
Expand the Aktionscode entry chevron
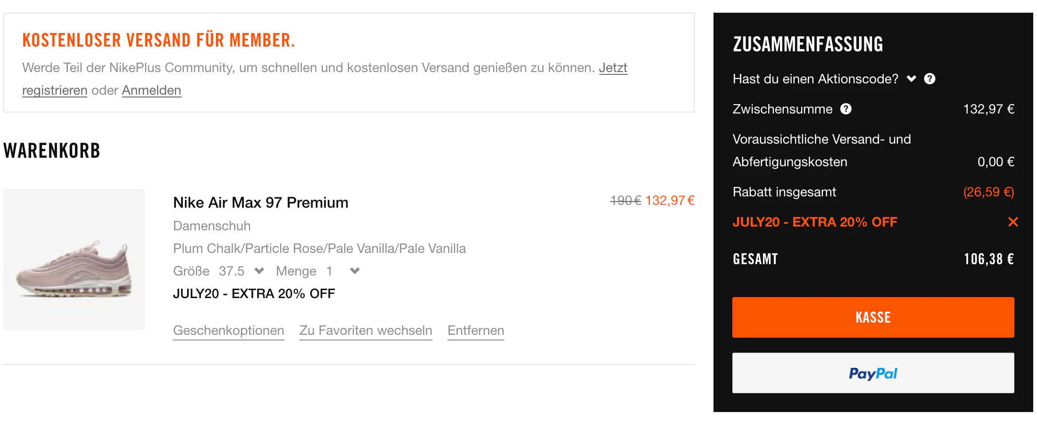pos(912,79)
